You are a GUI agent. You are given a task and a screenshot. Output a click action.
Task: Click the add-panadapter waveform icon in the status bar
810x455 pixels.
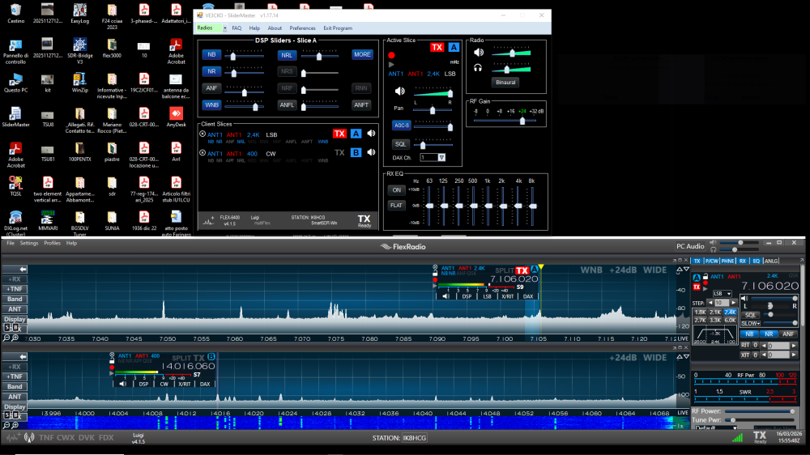[13, 438]
